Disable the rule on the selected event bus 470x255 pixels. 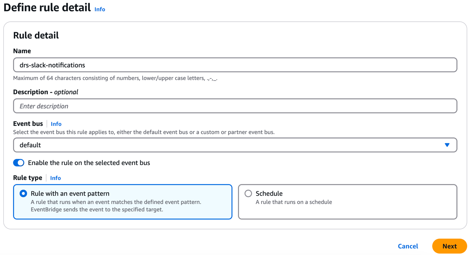19,163
